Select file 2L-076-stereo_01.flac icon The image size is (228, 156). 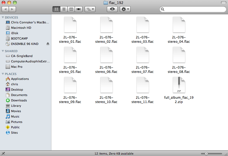pyautogui.click(x=70, y=25)
